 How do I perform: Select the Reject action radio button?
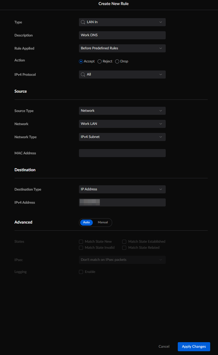coord(100,61)
